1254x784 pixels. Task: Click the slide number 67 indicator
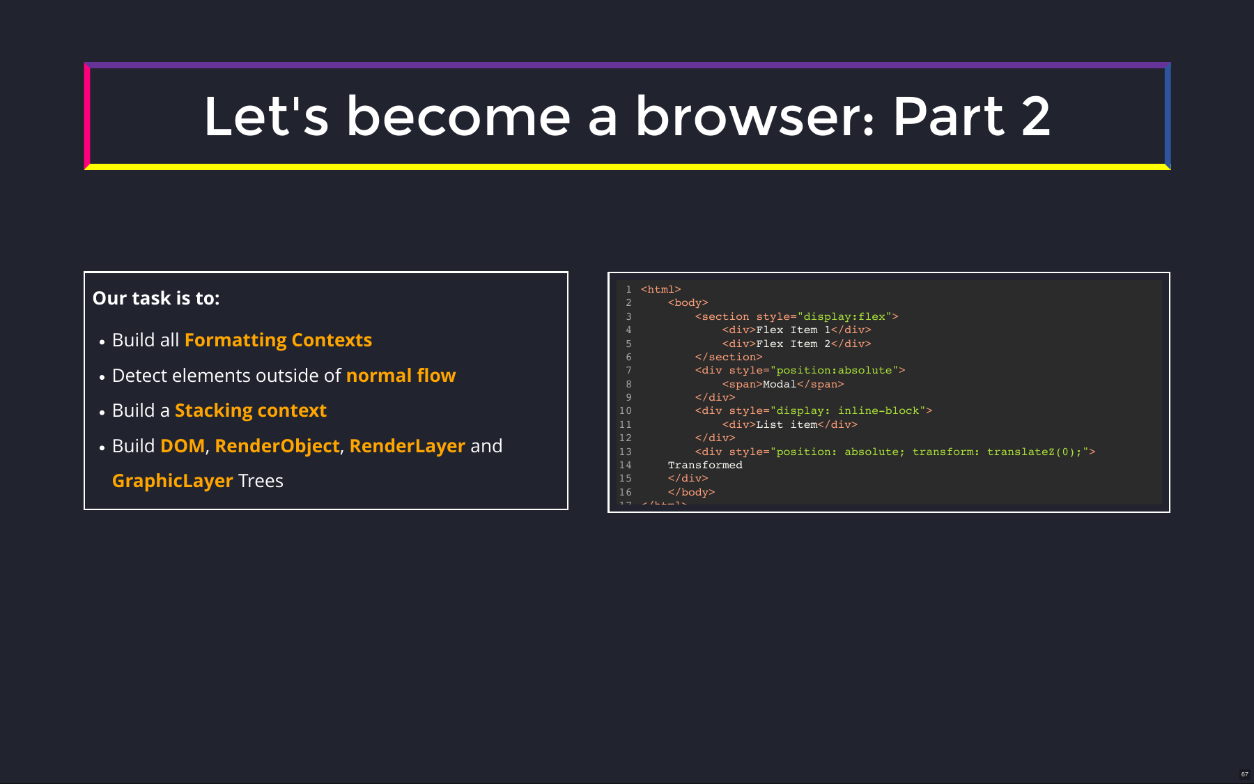[x=1244, y=774]
